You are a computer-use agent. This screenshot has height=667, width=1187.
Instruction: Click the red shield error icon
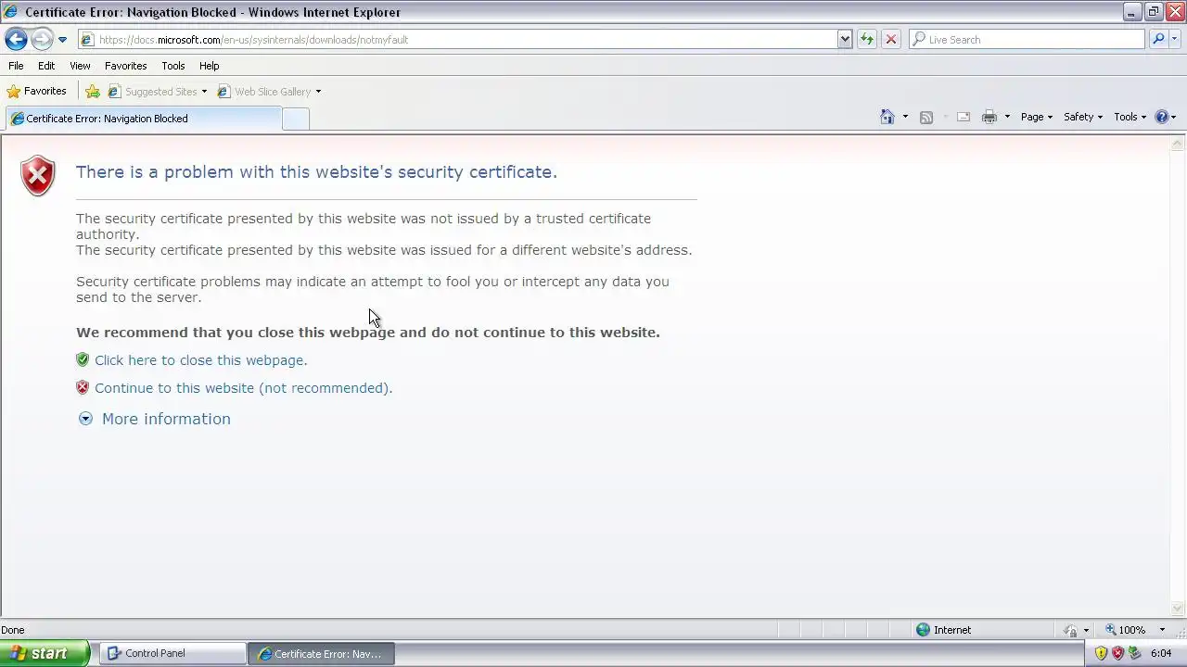pos(38,175)
